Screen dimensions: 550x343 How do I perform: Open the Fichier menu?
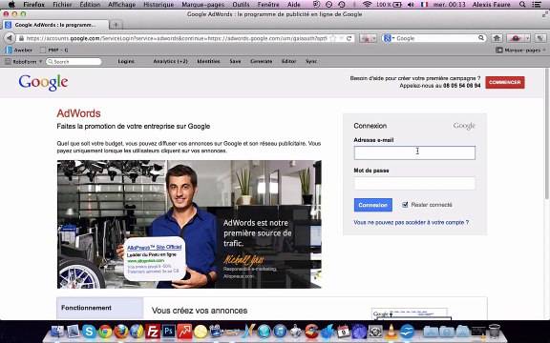[62, 5]
